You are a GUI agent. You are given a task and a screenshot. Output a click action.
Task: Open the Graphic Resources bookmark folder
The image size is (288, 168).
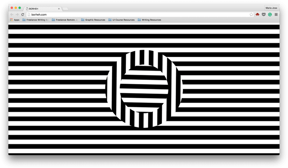pos(93,20)
